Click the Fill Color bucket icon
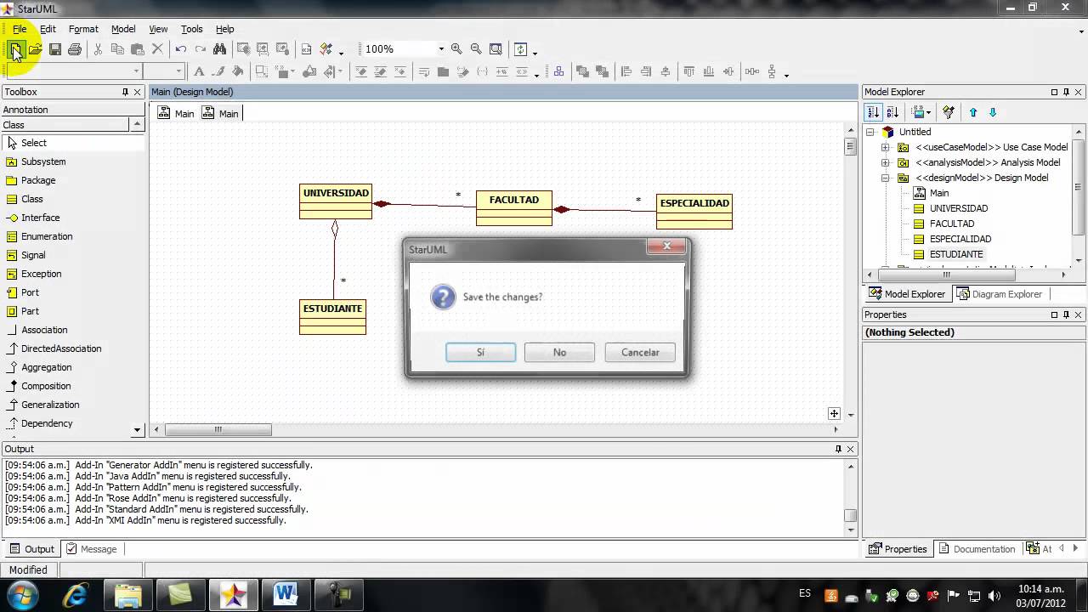Viewport: 1088px width, 612px height. (x=238, y=72)
